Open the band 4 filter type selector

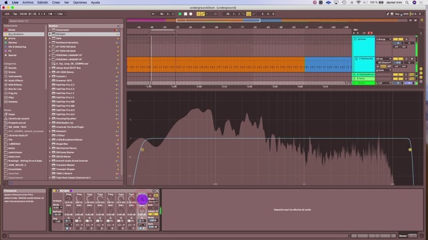click(x=100, y=225)
